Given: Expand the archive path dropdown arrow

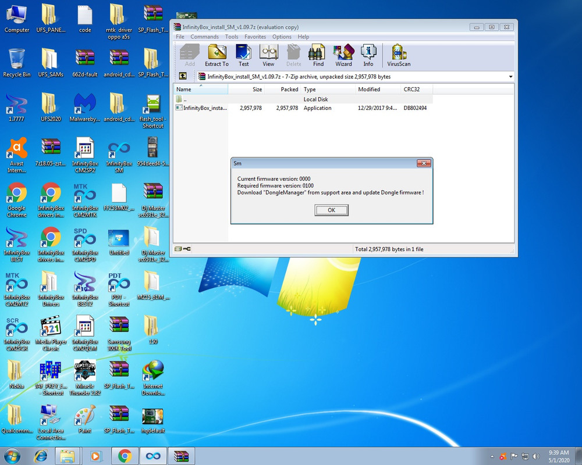Looking at the screenshot, I should point(511,76).
